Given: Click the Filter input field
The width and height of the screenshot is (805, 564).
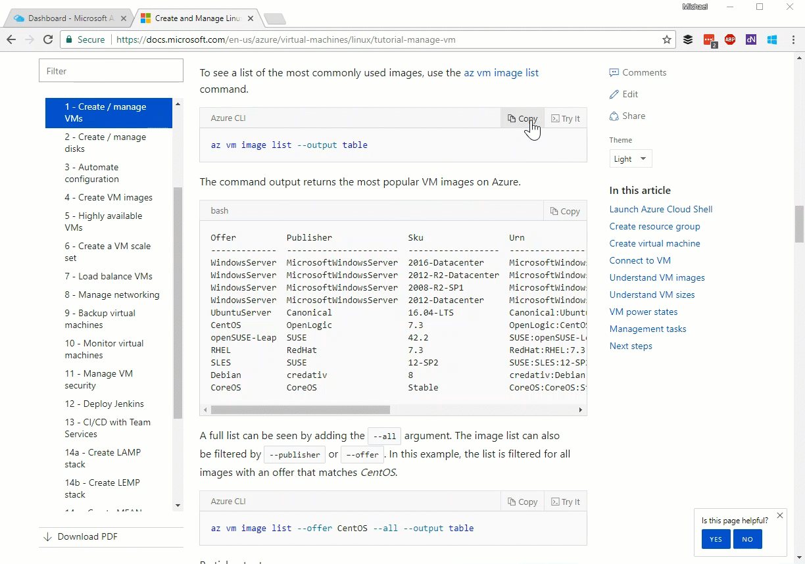Looking at the screenshot, I should click(110, 71).
